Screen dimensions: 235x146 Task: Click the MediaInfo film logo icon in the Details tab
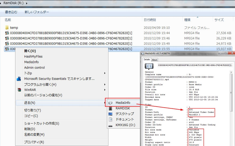(x=149, y=66)
